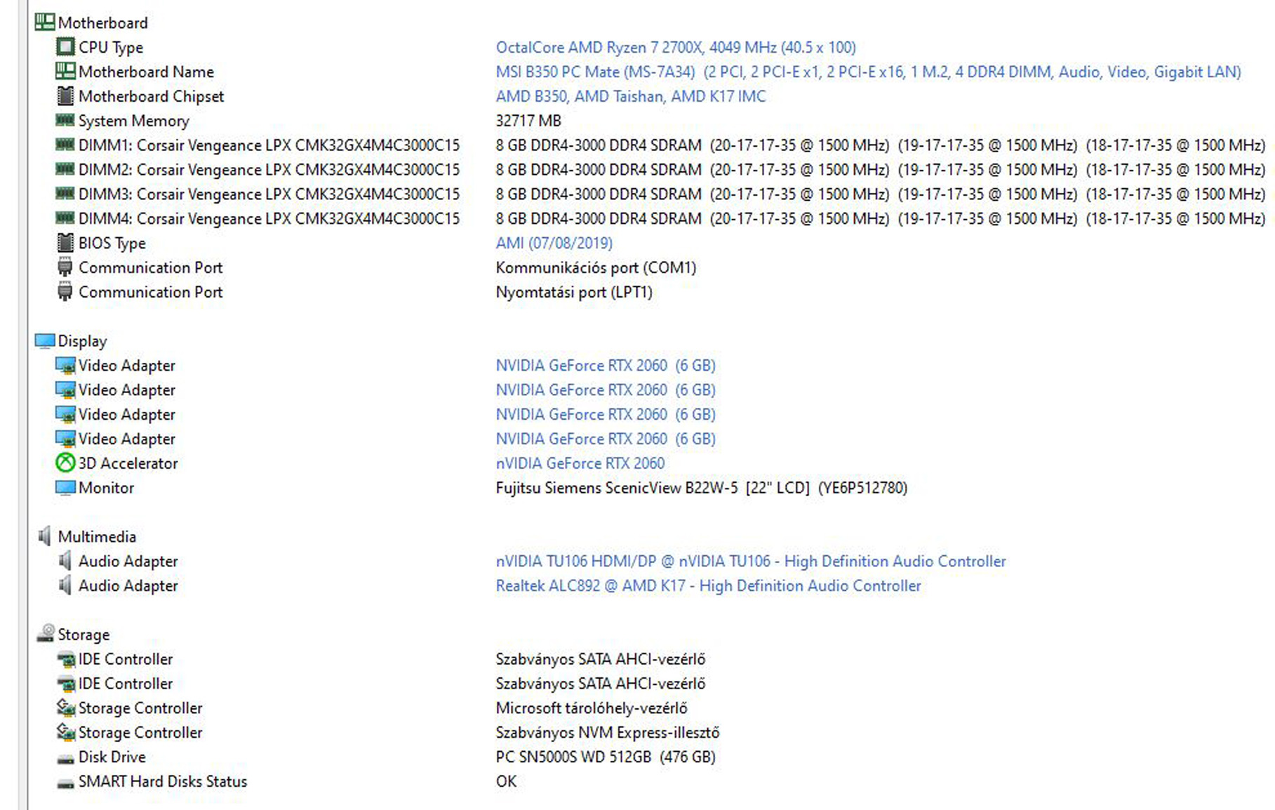
Task: Click the Motherboard section icon
Action: 44,22
